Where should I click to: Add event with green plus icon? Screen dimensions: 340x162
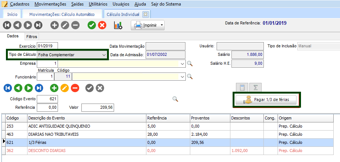click(54, 88)
